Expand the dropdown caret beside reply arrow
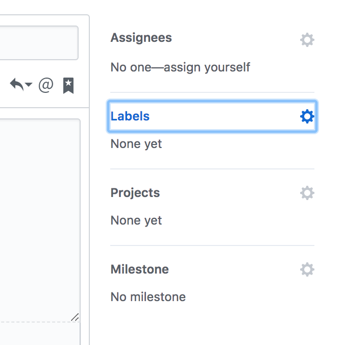The width and height of the screenshot is (343, 345). (29, 84)
